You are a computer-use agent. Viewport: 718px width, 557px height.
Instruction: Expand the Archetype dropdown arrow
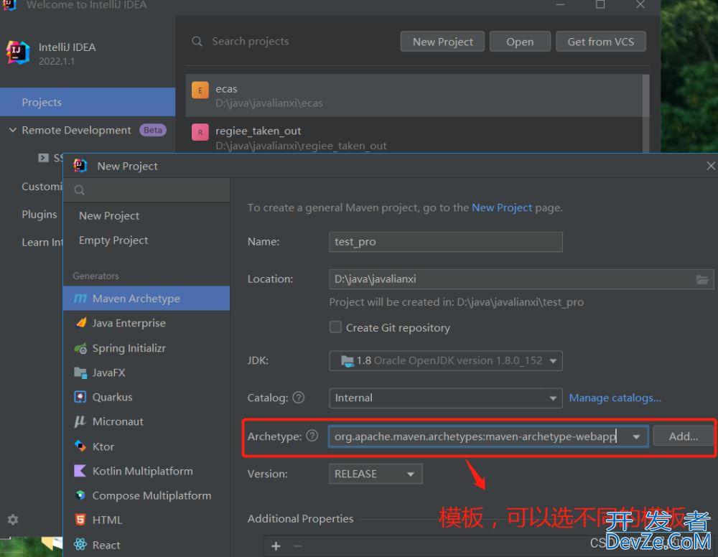[636, 436]
